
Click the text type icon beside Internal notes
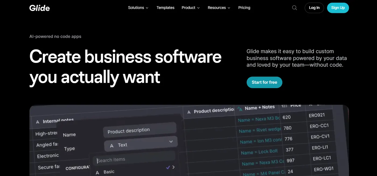coord(37,122)
